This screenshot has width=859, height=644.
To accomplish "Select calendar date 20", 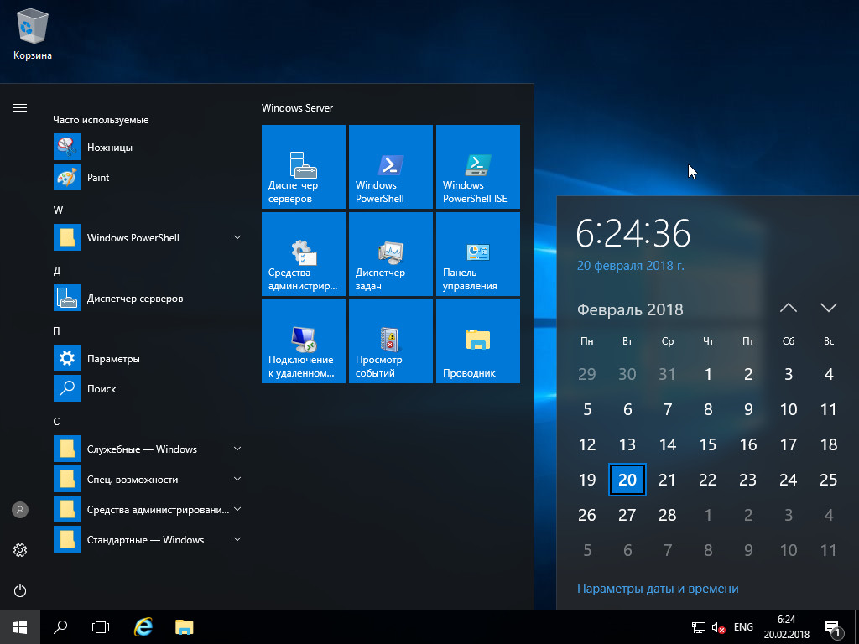I will (x=627, y=480).
